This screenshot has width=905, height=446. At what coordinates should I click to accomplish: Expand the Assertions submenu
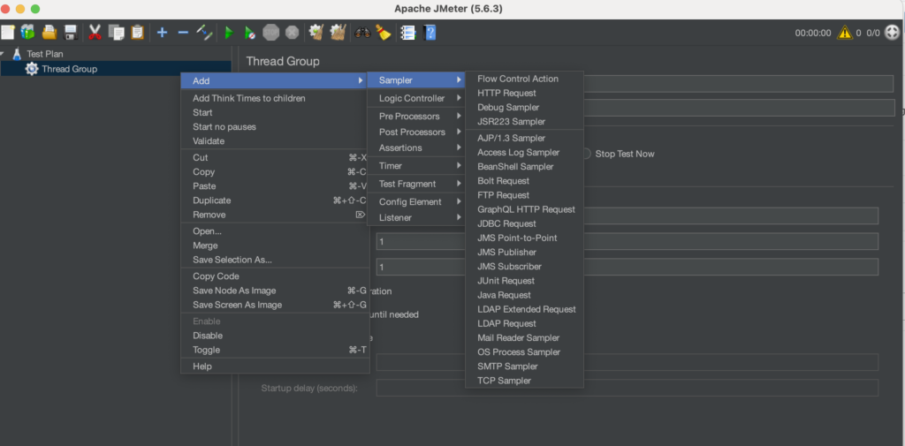tap(416, 147)
